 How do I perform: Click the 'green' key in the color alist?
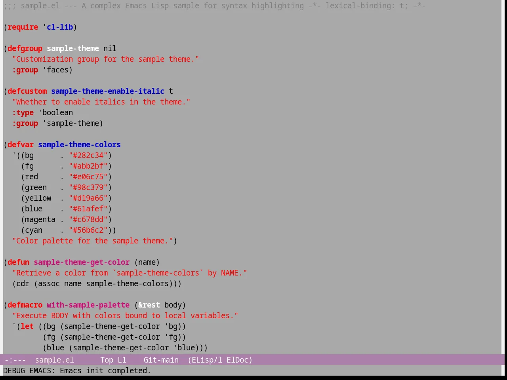point(36,187)
